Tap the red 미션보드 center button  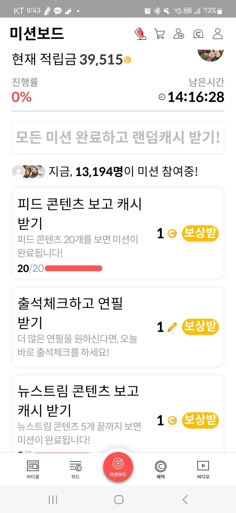[118, 467]
